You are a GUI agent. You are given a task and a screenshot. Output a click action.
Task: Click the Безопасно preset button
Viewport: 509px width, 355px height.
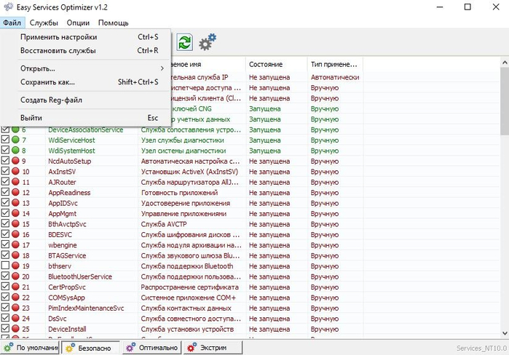(90, 348)
